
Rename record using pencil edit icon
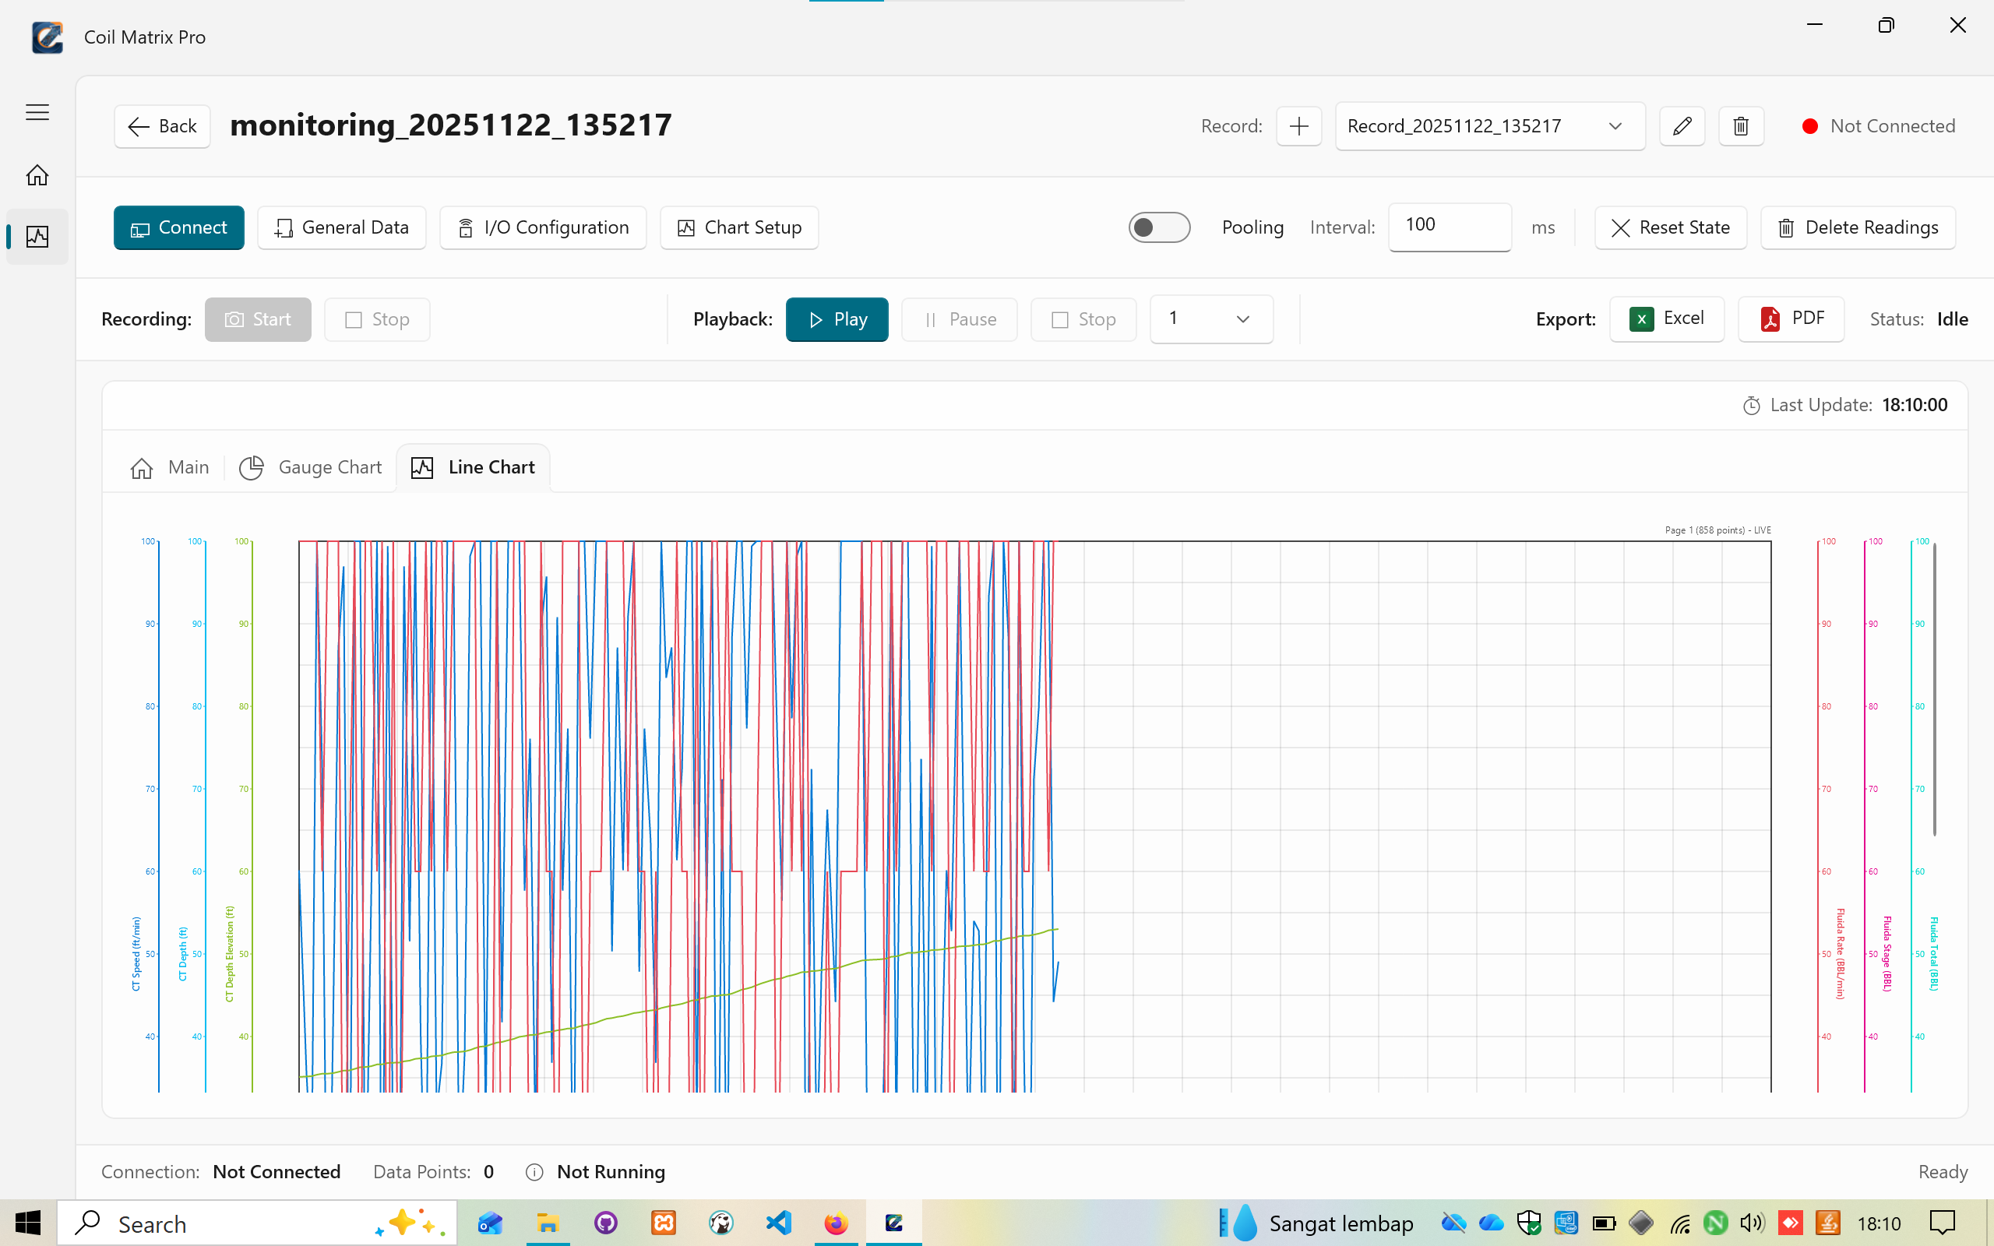(x=1682, y=126)
